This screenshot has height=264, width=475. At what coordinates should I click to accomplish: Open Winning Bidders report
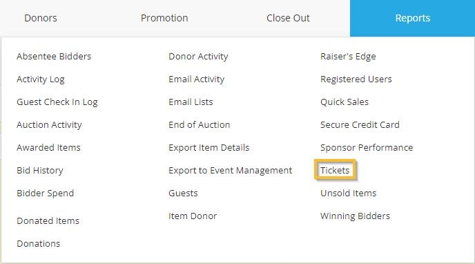355,216
